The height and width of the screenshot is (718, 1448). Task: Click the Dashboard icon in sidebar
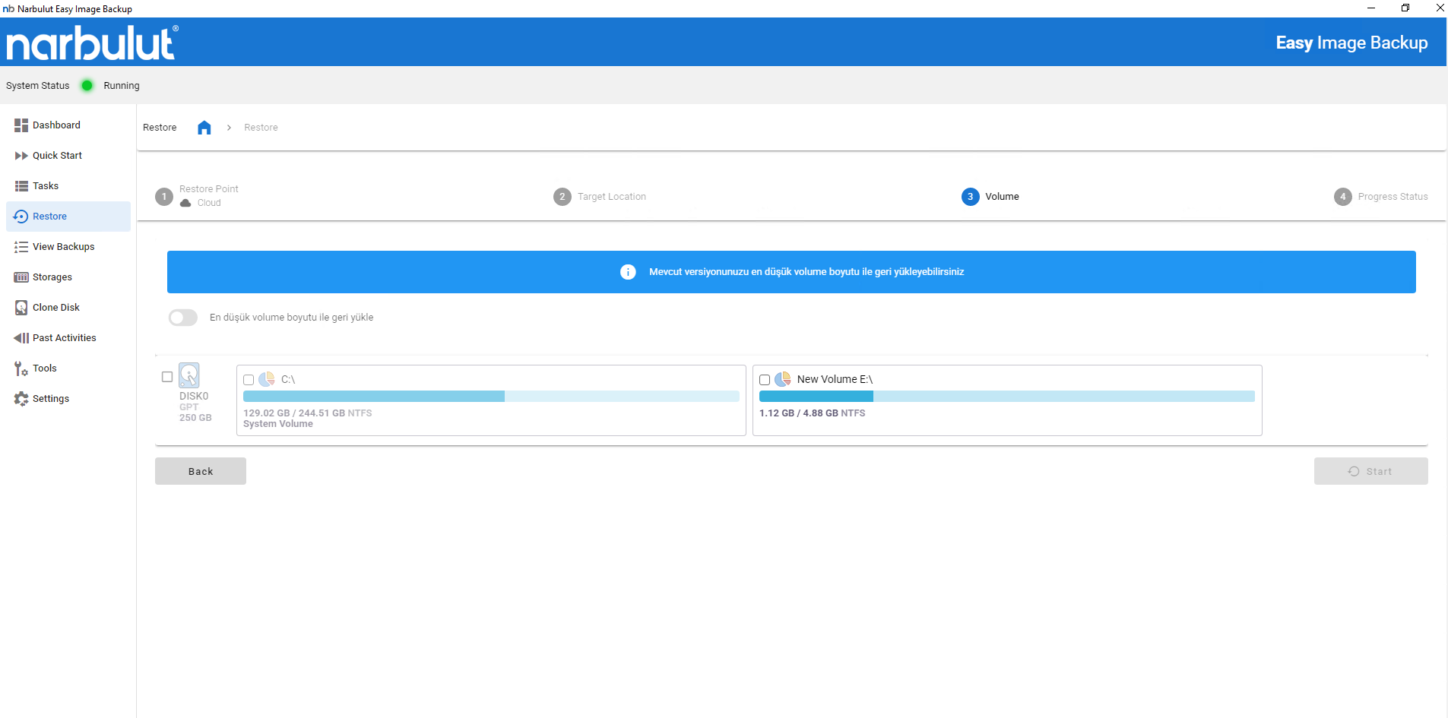pos(21,125)
